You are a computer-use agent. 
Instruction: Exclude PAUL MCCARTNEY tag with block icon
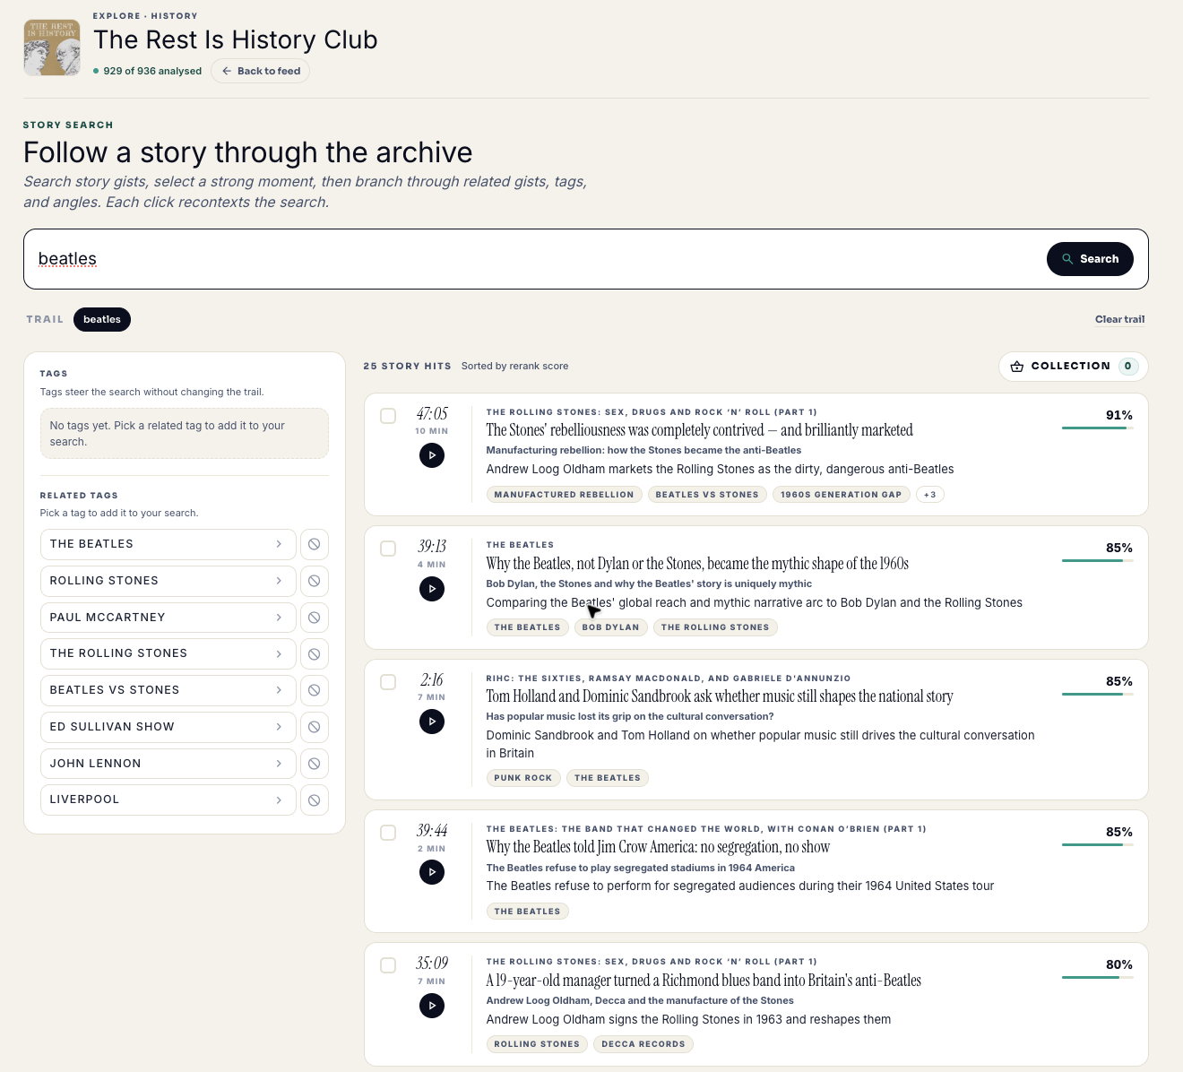coord(315,618)
